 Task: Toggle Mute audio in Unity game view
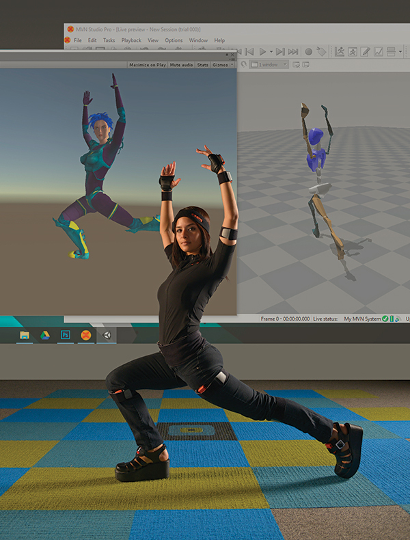(x=181, y=65)
